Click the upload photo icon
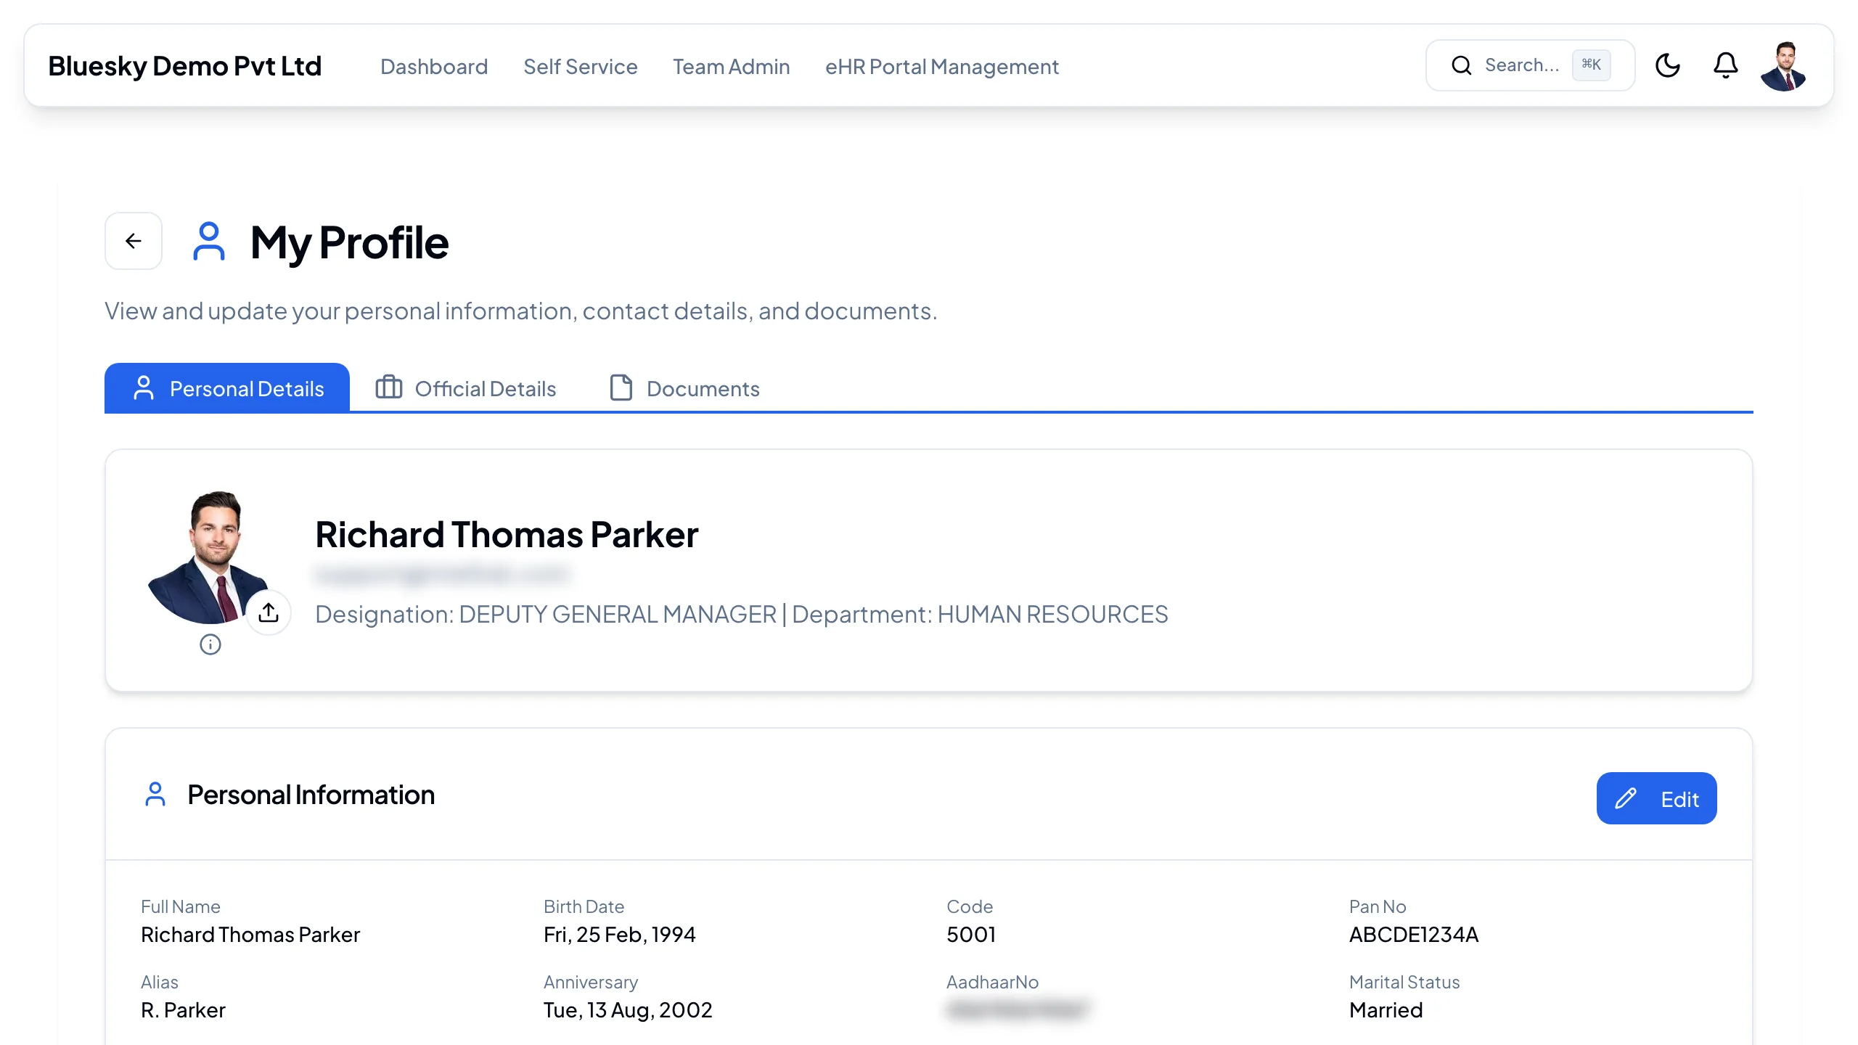 (269, 612)
